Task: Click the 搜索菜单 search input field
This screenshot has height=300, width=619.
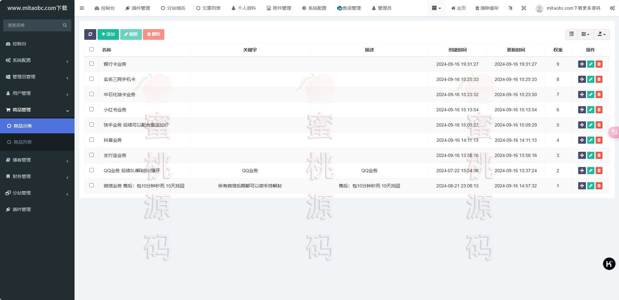Action: [x=34, y=25]
